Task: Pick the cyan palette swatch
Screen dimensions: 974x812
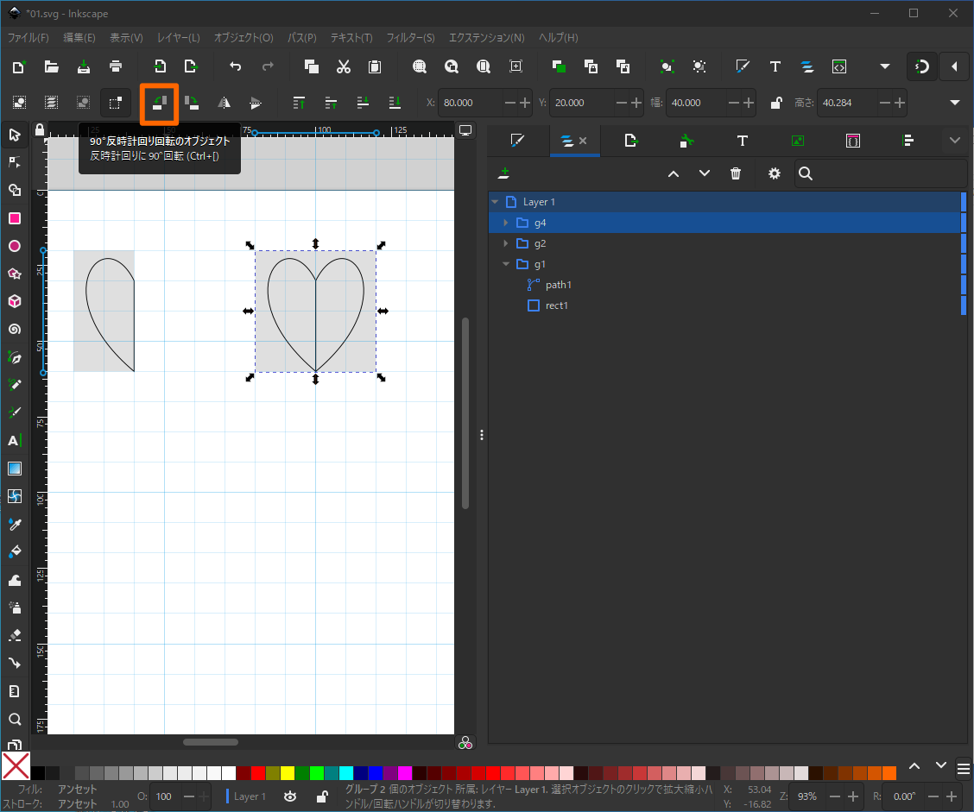Action: pyautogui.click(x=346, y=773)
